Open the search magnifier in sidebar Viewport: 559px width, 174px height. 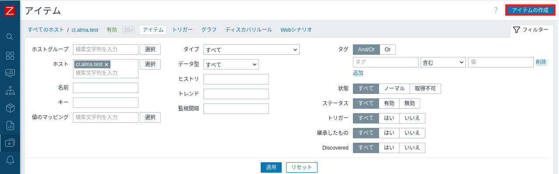10,37
